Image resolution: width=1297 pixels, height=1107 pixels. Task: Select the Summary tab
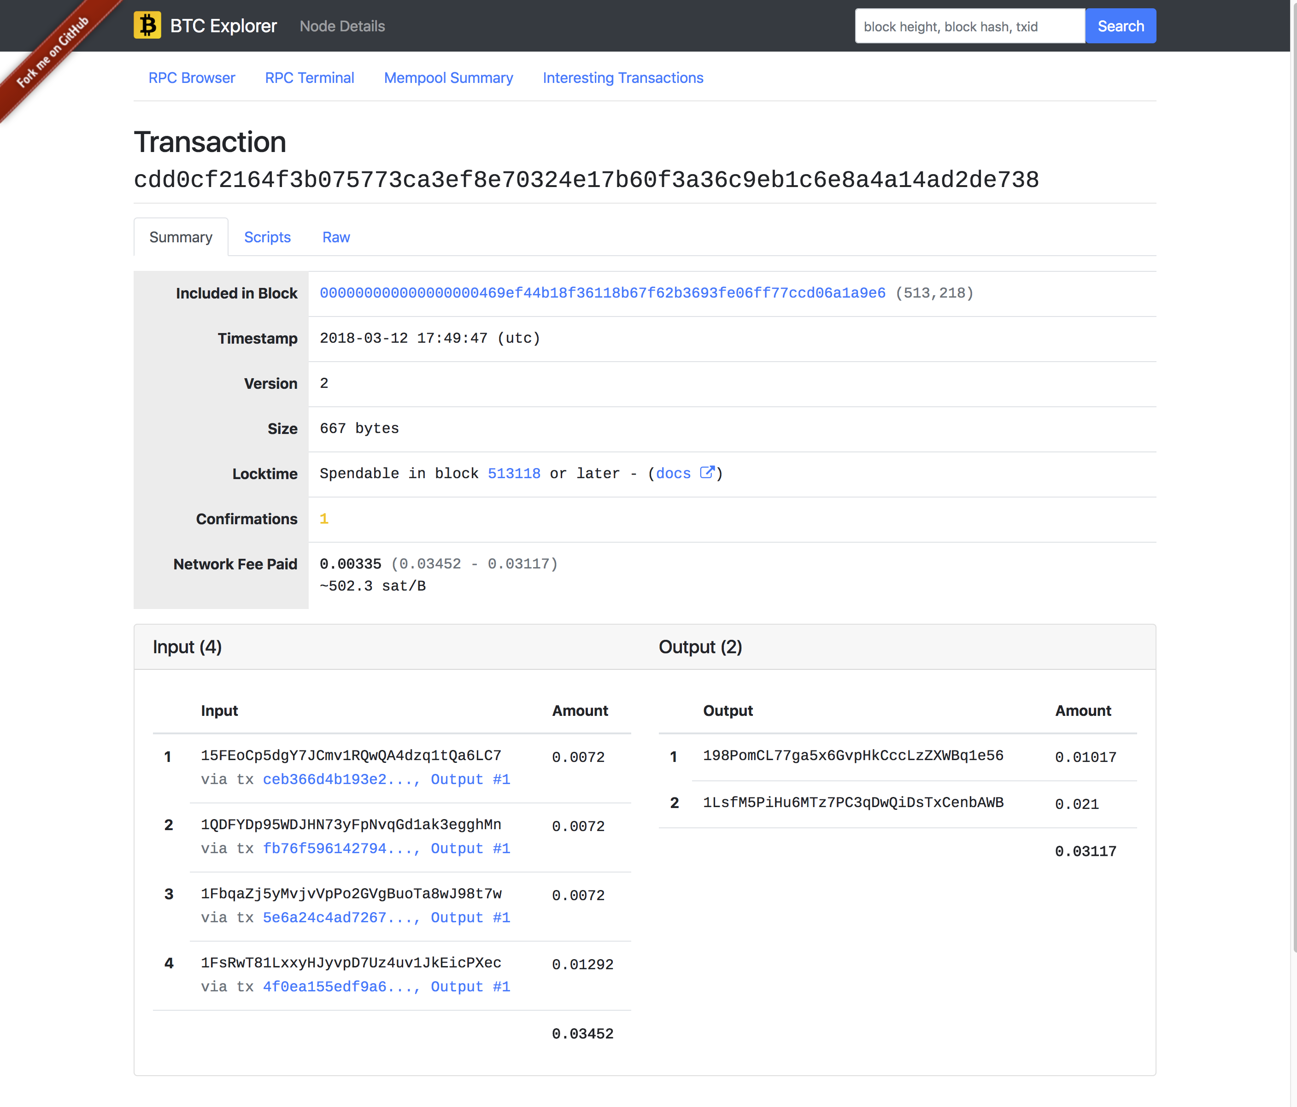click(x=181, y=237)
